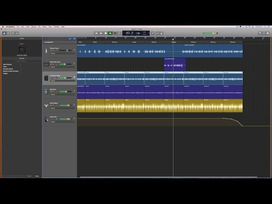Viewport: 272px width, 204px height.
Task: Open the Share menu
Action: click(x=45, y=27)
